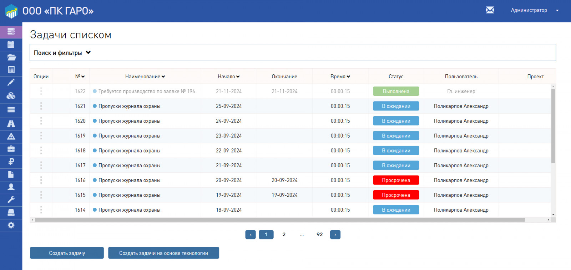Open the road icon in sidebar
Screen dimensions: 571x270
[11, 123]
